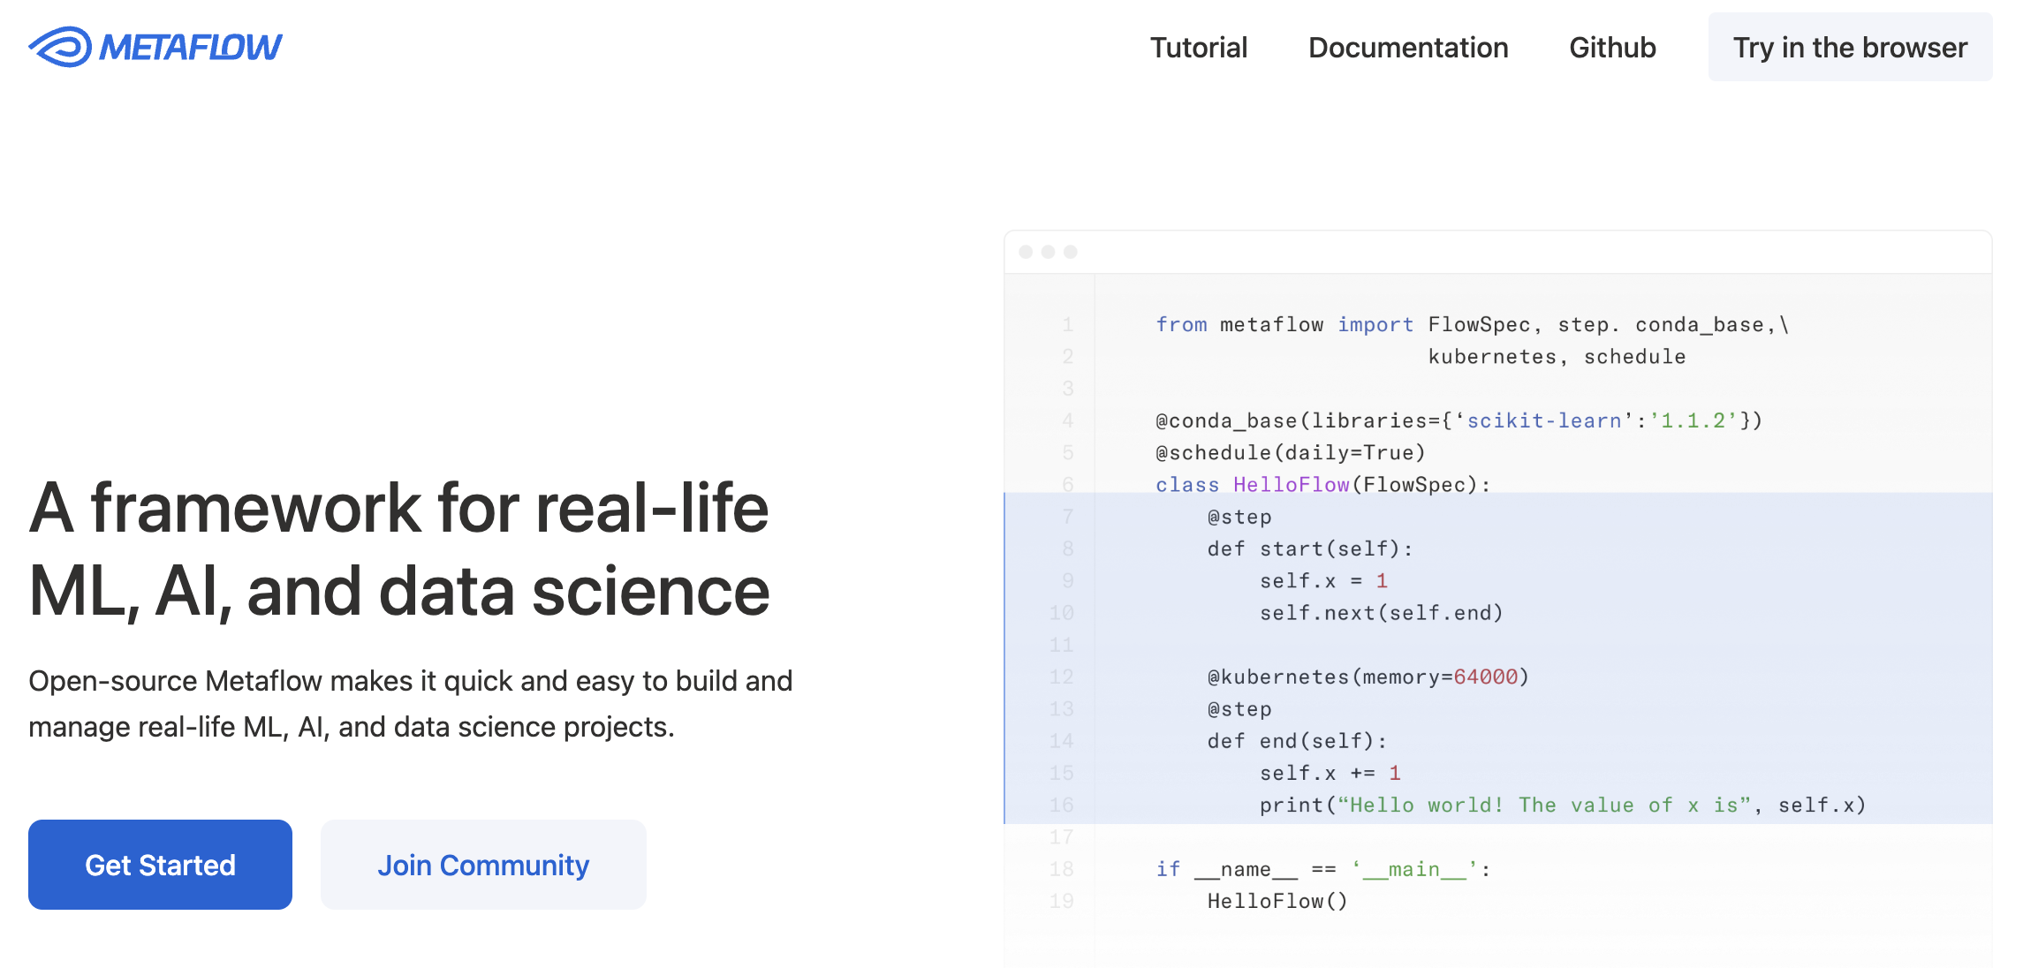Go to the Documentation page
This screenshot has width=2023, height=968.
(1408, 48)
